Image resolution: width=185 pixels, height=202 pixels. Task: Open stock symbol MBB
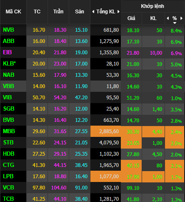click(9, 131)
